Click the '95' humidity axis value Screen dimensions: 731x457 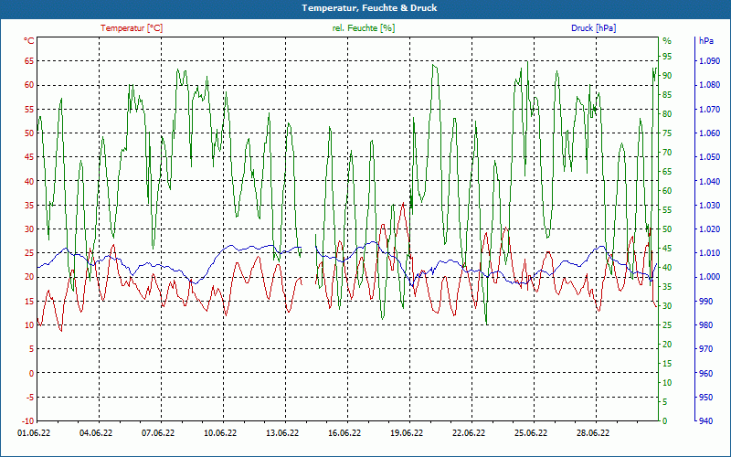pyautogui.click(x=667, y=57)
